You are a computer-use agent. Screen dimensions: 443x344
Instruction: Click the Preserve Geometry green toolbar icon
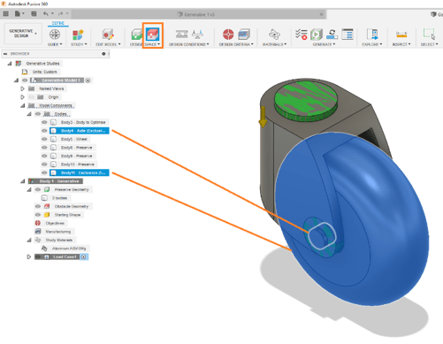pyautogui.click(x=137, y=34)
